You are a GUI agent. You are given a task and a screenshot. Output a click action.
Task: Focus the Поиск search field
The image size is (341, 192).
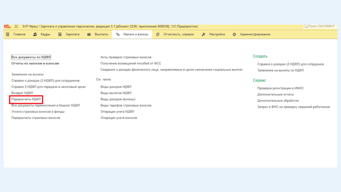(x=321, y=26)
